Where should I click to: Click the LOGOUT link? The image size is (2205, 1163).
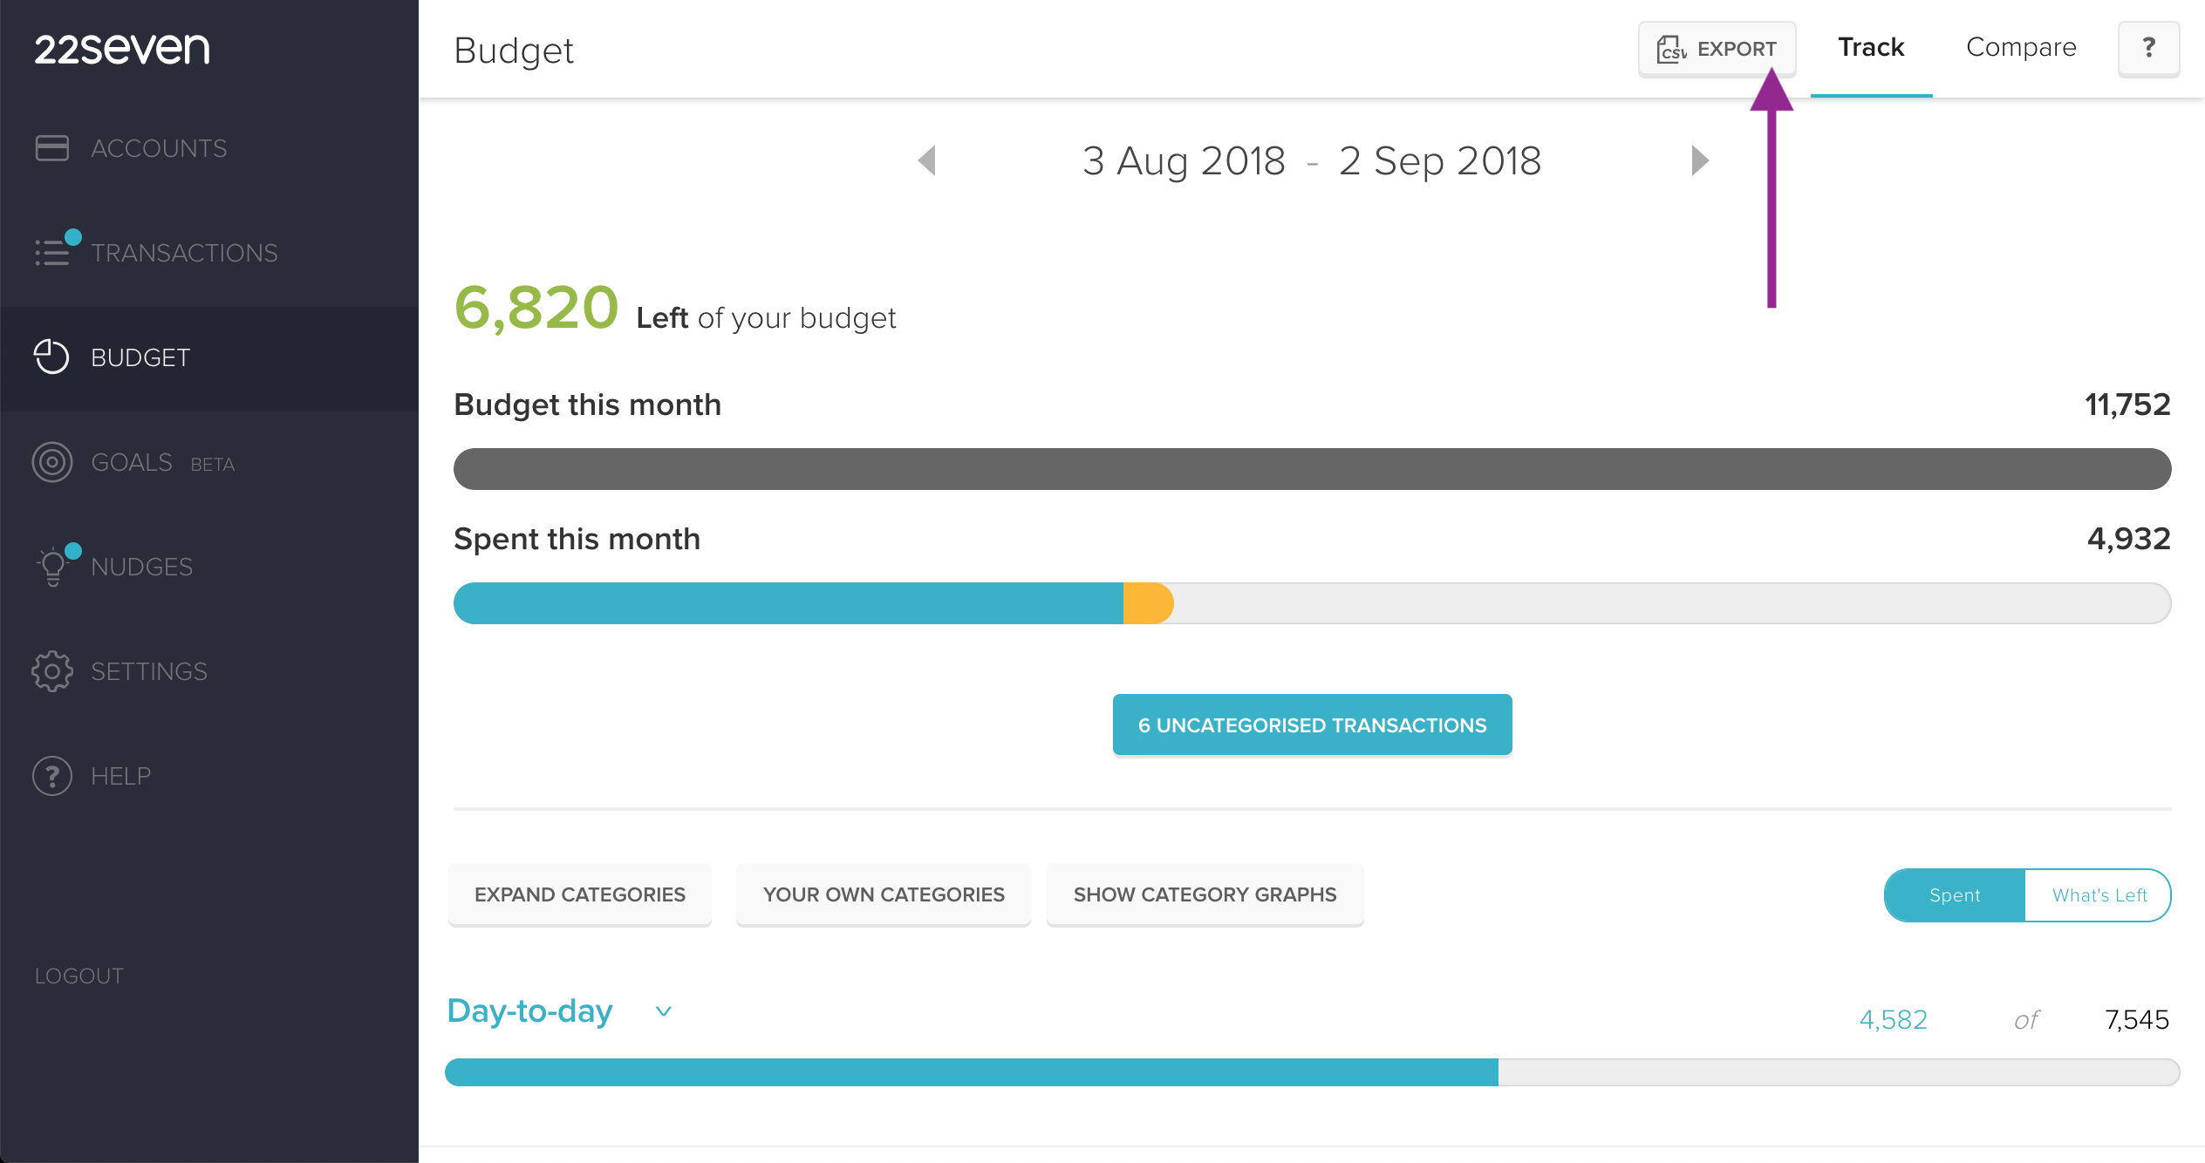(79, 976)
